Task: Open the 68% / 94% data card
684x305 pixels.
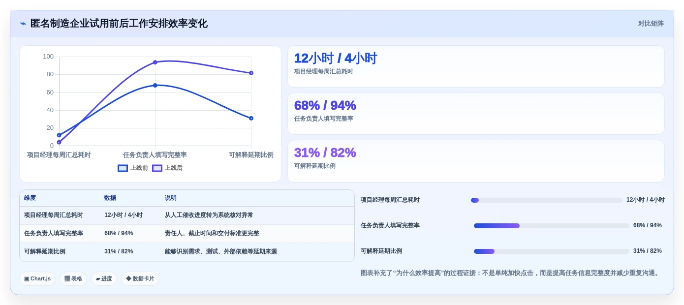Action: (x=476, y=114)
